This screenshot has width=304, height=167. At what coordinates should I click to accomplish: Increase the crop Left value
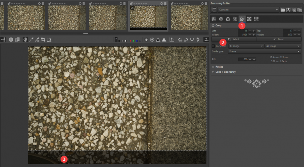(254, 31)
